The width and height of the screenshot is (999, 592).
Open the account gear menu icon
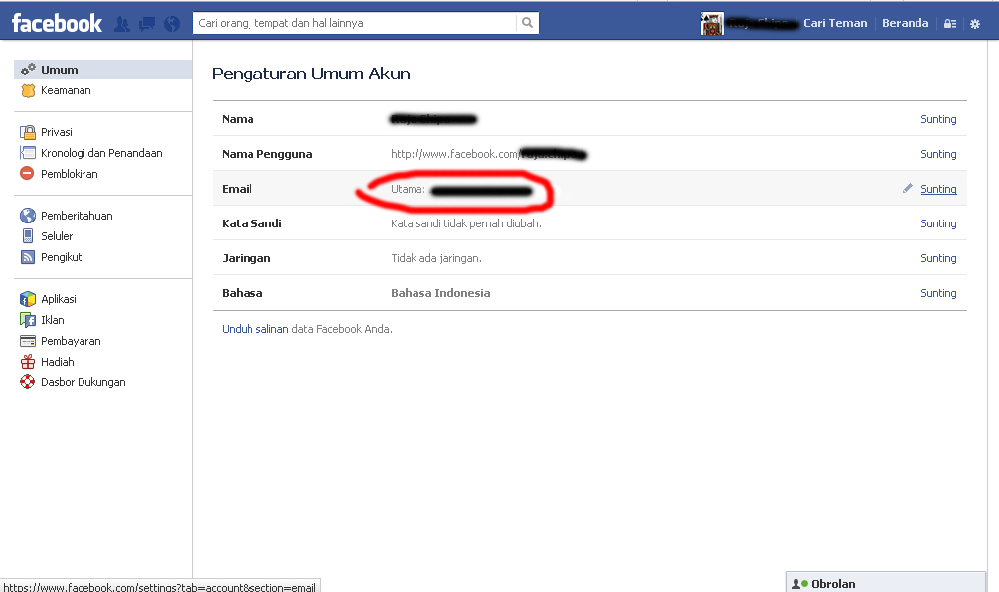click(975, 24)
